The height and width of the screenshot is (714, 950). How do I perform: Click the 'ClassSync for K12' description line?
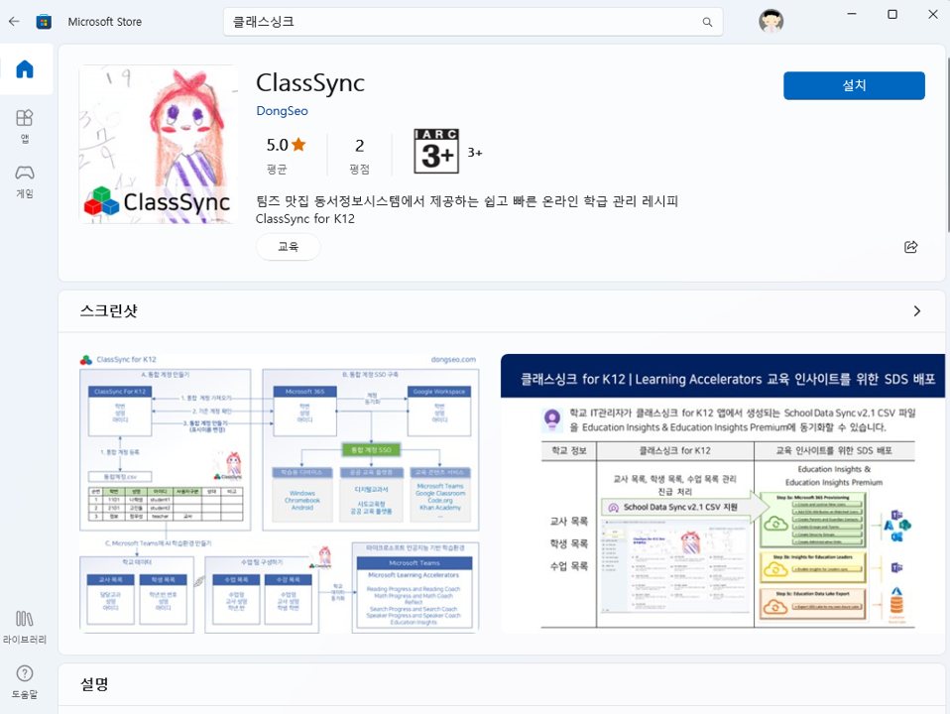[304, 219]
